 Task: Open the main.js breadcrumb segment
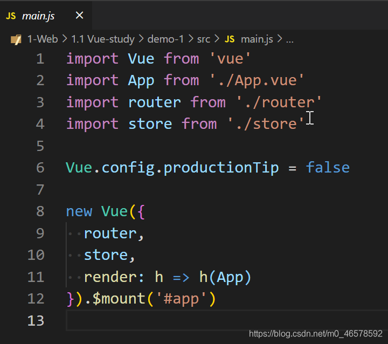tap(257, 39)
